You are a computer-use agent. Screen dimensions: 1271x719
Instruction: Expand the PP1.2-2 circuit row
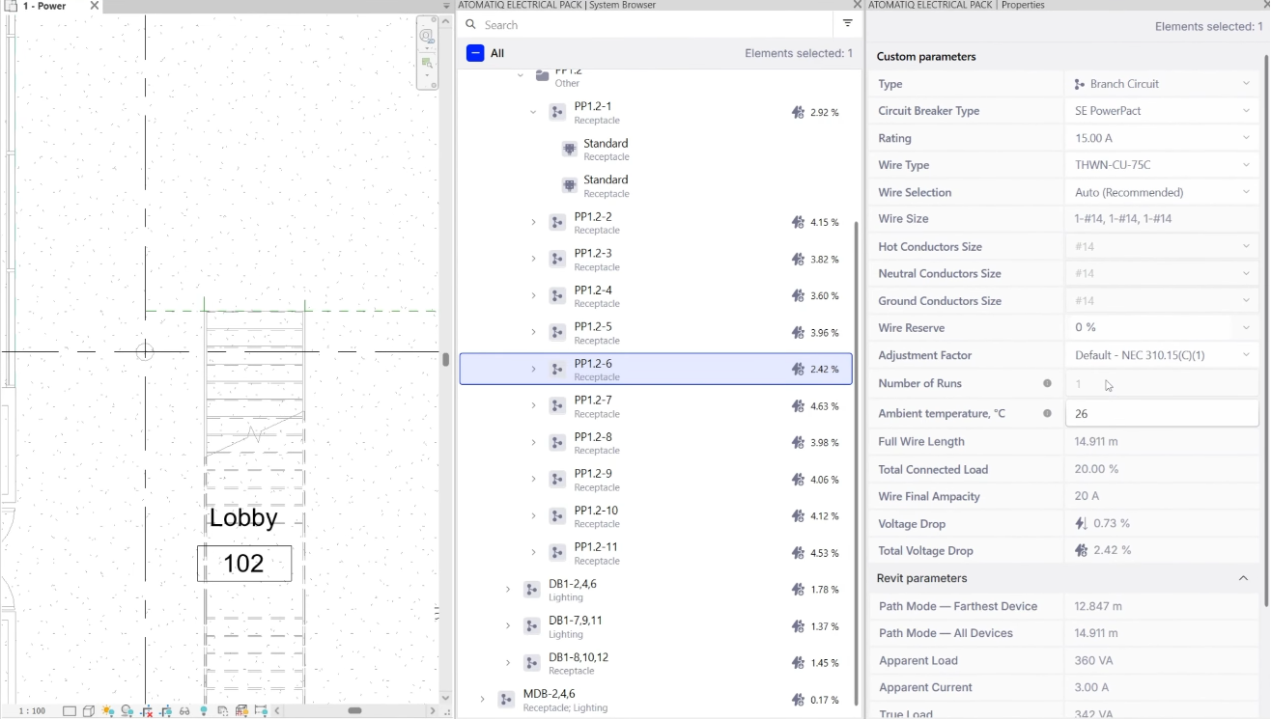(533, 222)
